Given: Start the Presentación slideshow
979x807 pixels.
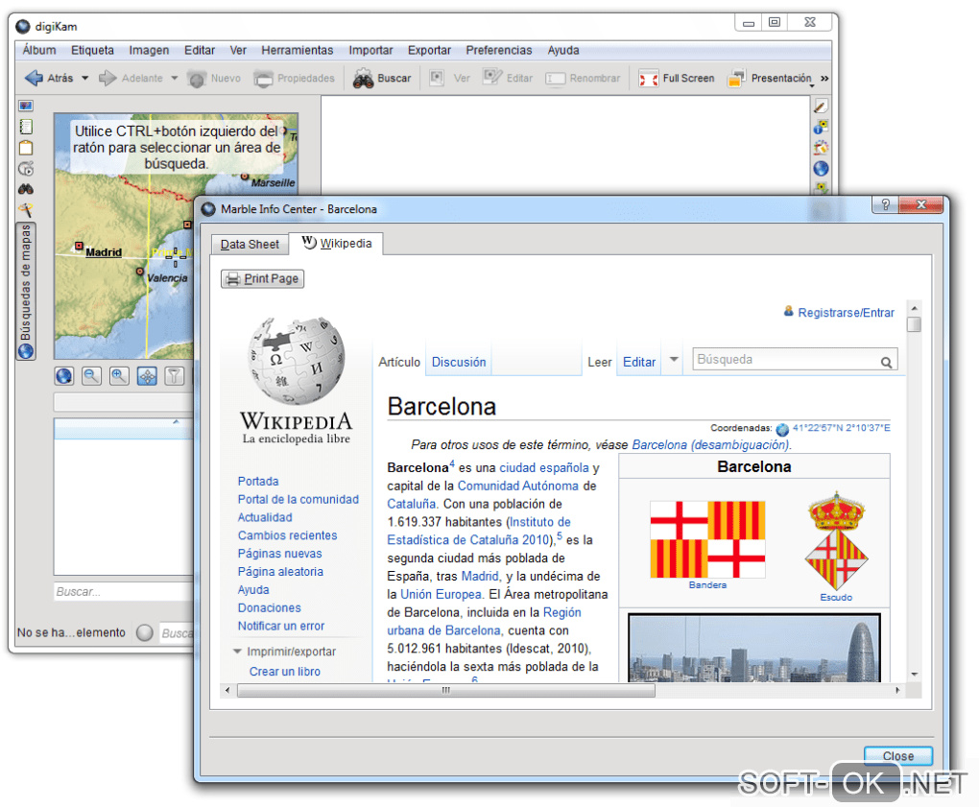Looking at the screenshot, I should point(770,78).
